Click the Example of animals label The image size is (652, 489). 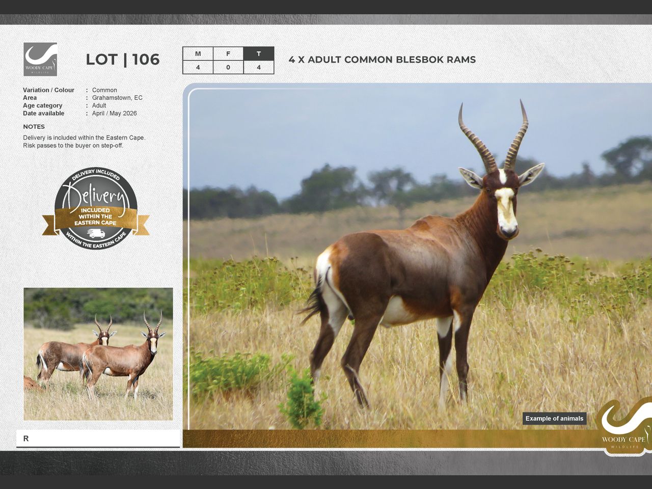[554, 419]
